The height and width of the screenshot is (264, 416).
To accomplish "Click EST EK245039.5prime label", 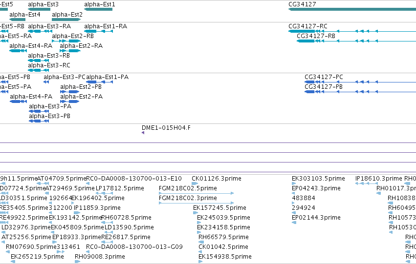I will (223, 218).
